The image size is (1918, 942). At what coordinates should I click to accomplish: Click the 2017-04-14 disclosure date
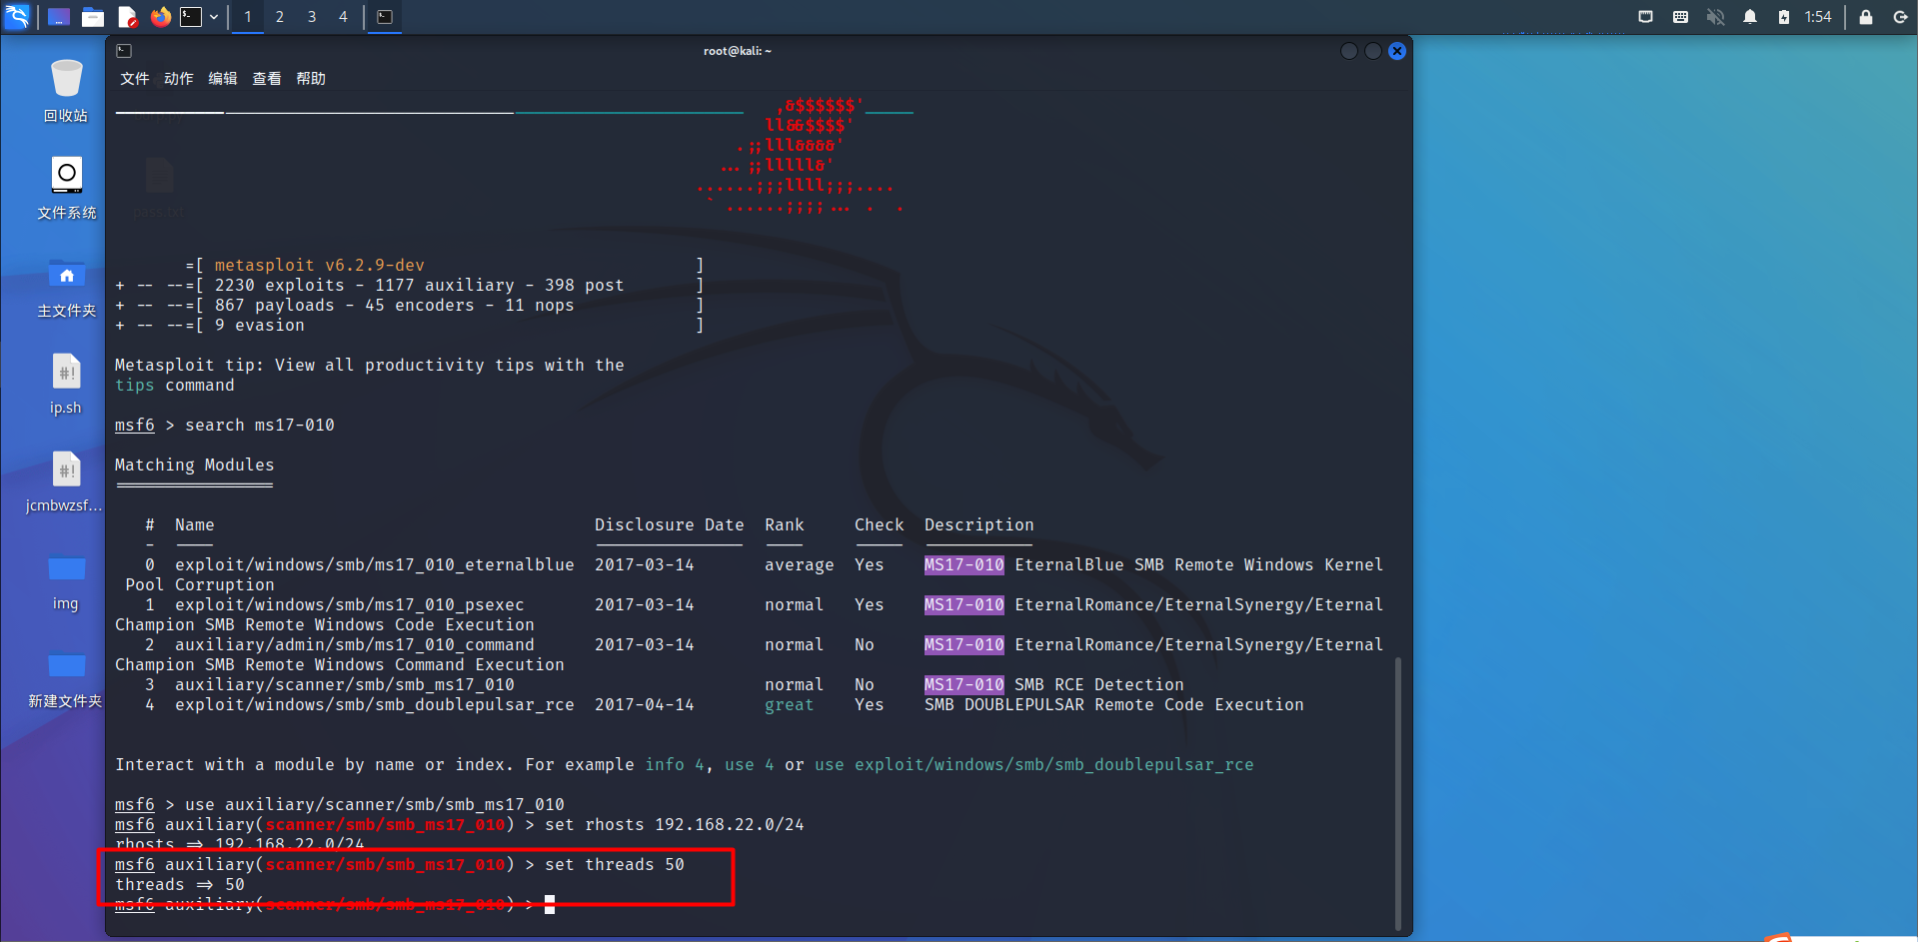645,705
